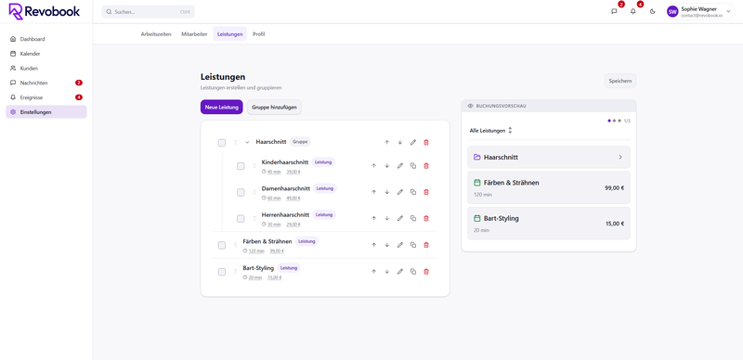Screen dimensions: 743x360
Task: Delete Kinderhaarschnitt service
Action: point(426,166)
